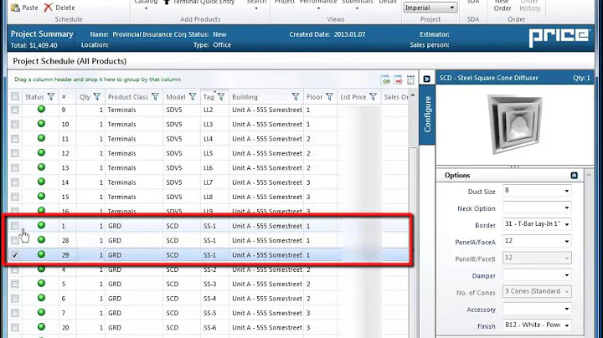This screenshot has height=338, width=603.
Task: Open the Duct Size dropdown
Action: coord(537,191)
